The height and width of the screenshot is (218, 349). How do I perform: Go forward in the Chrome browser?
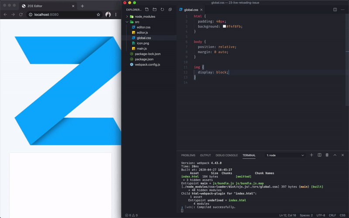(x=13, y=14)
